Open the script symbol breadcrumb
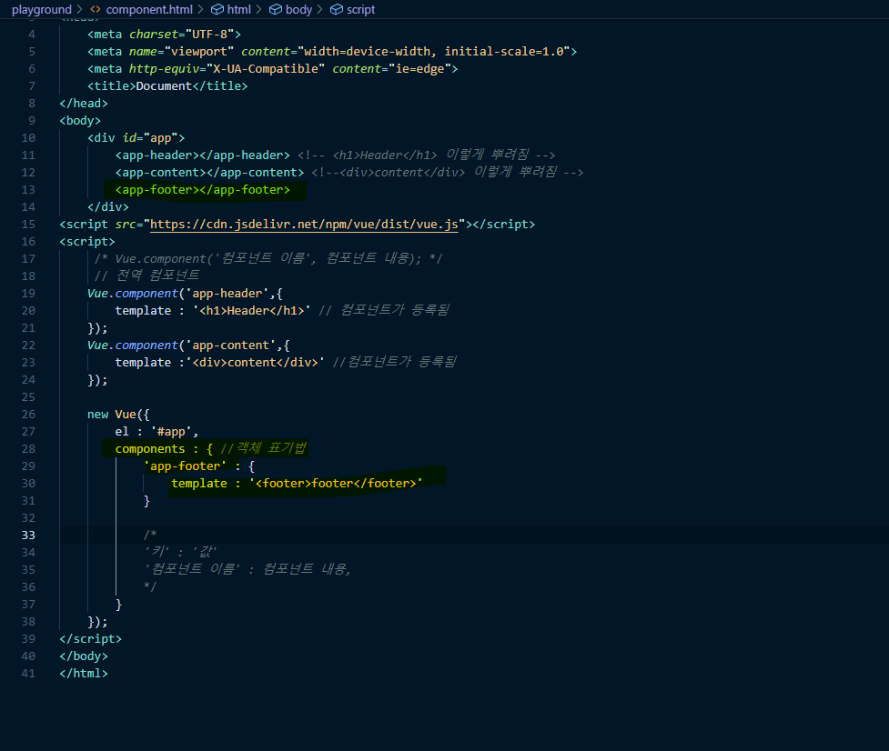 [x=360, y=10]
